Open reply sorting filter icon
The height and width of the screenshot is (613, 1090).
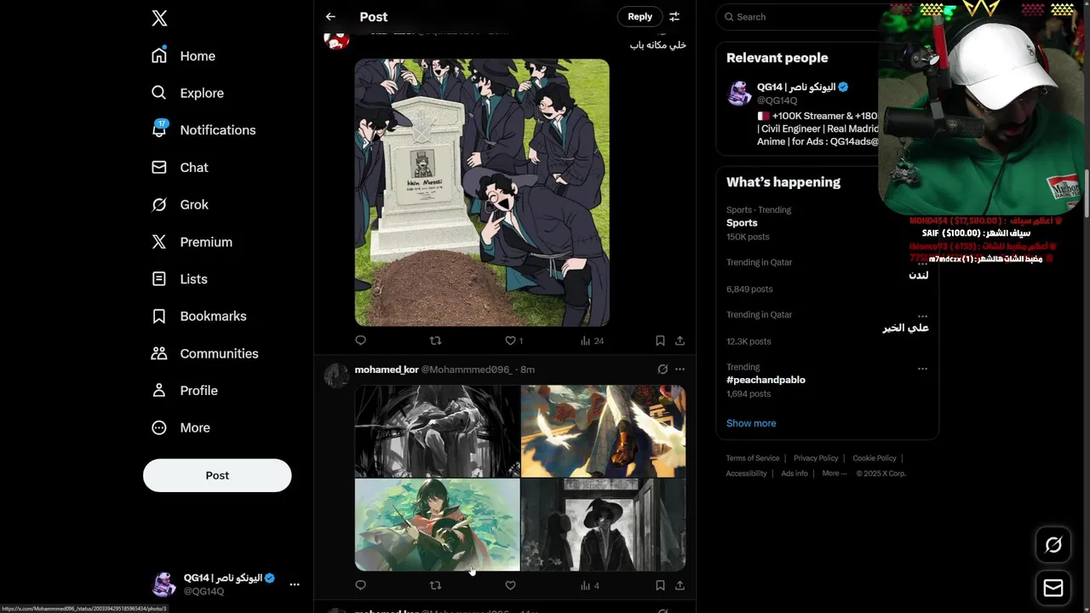tap(674, 17)
